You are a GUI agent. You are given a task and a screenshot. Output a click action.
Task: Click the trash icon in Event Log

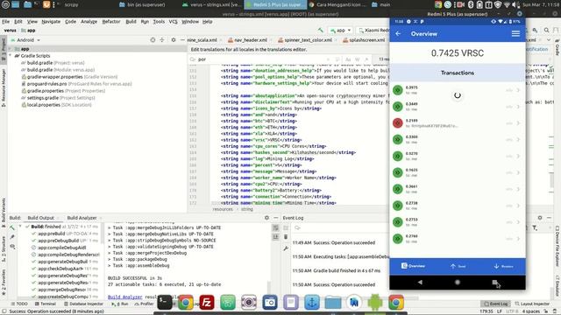pyautogui.click(x=286, y=237)
